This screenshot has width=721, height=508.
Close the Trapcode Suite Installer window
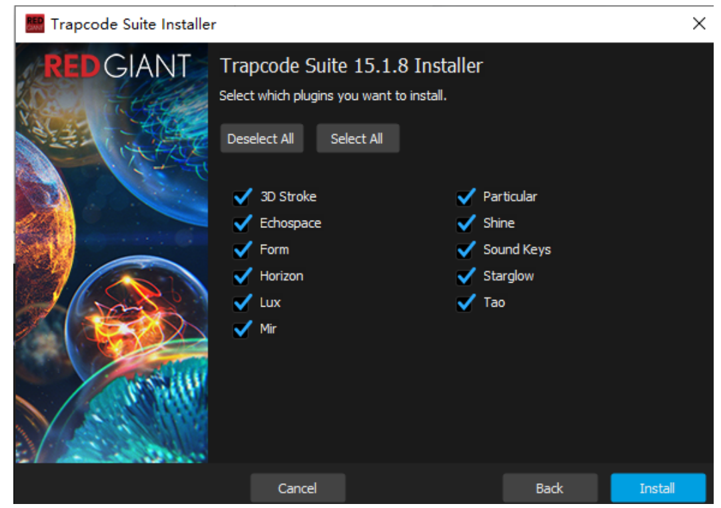699,24
